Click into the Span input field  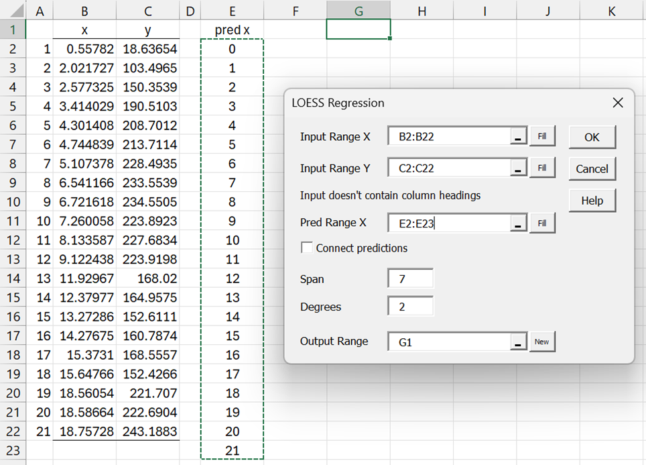410,279
